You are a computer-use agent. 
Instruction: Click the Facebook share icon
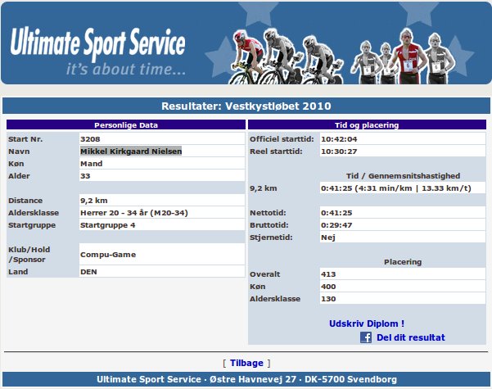coord(366,337)
